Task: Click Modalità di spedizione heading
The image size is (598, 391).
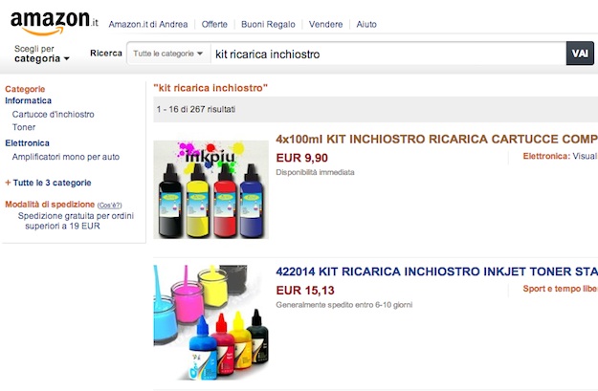Action: pos(50,205)
